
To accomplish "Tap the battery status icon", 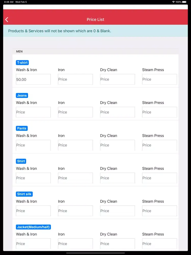I will [x=184, y=2].
